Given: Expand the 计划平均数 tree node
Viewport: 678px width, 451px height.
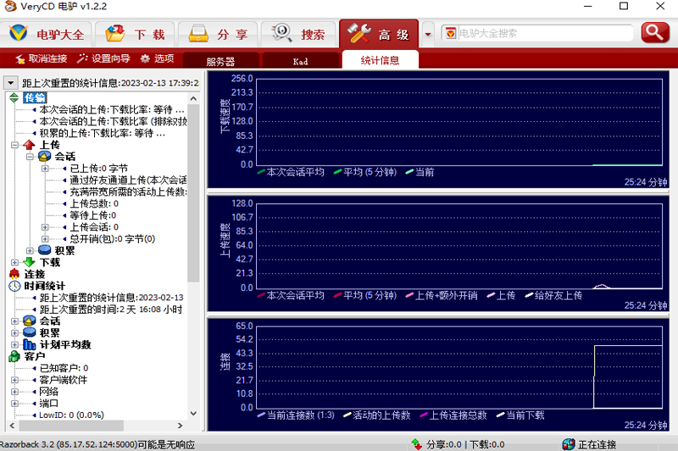Looking at the screenshot, I should [x=15, y=345].
